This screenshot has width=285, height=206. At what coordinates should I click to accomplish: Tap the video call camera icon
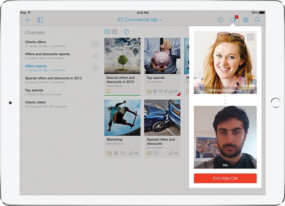233,20
